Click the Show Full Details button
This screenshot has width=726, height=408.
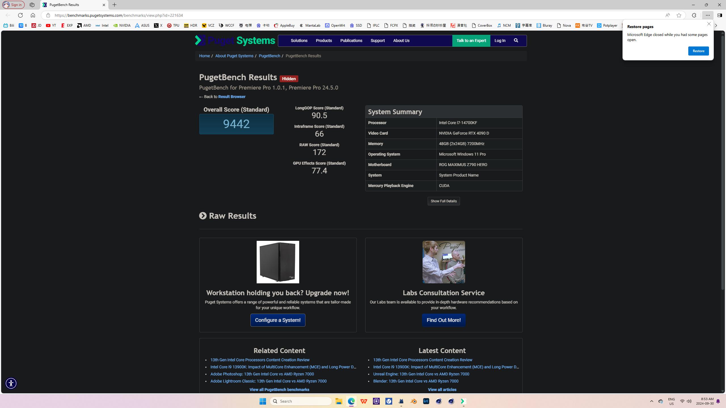[x=444, y=201]
